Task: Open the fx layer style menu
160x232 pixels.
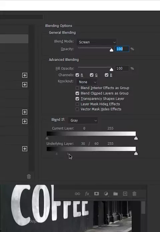Action: pyautogui.click(x=87, y=194)
